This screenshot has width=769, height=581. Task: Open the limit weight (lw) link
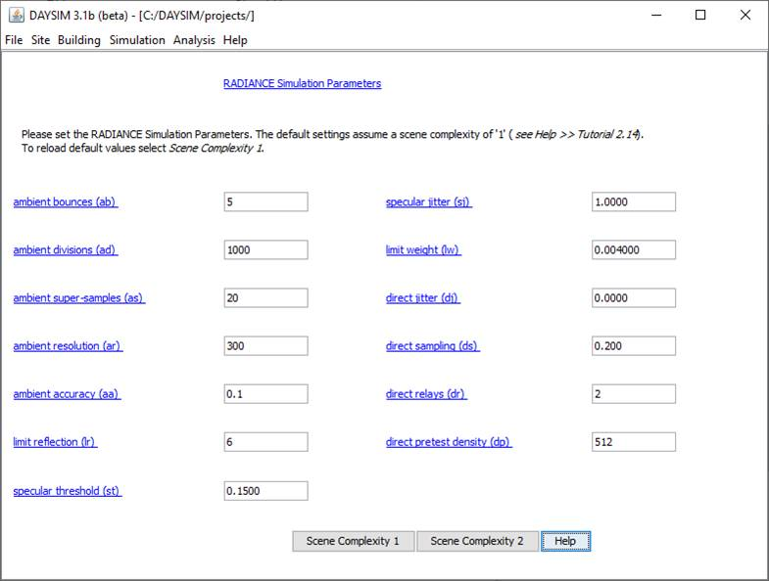(423, 249)
